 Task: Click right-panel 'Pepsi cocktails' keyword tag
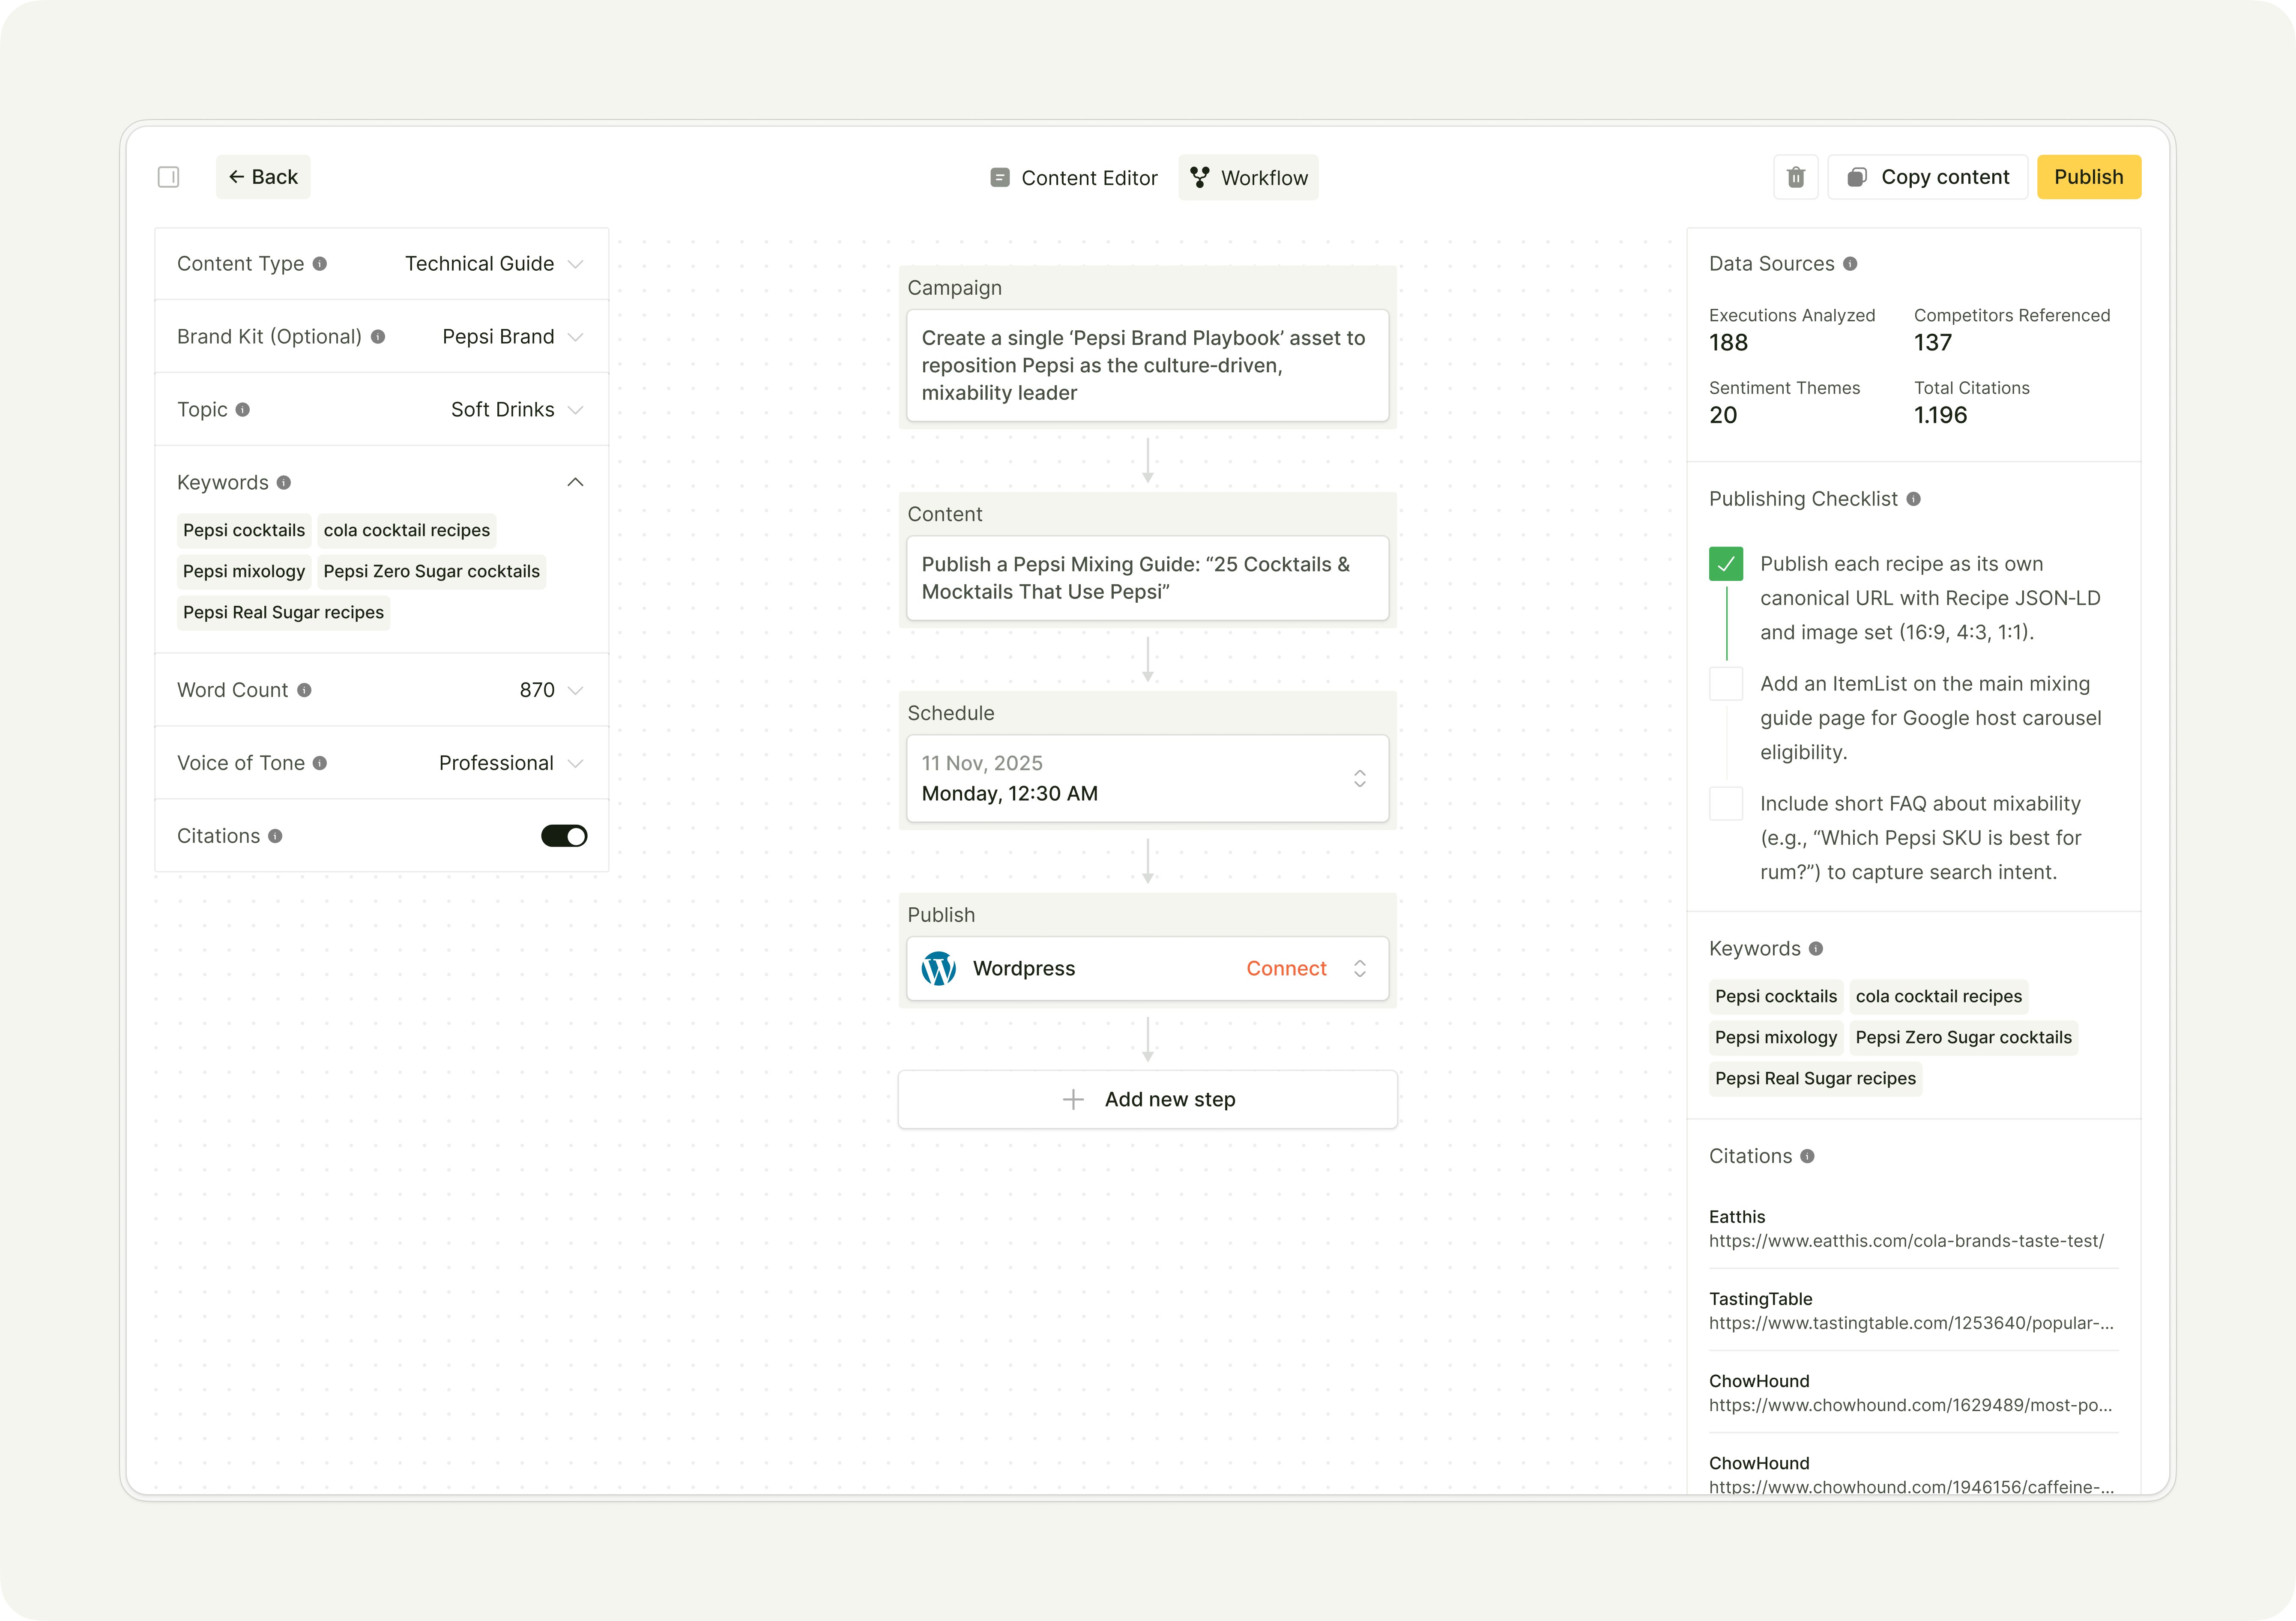click(x=1776, y=996)
